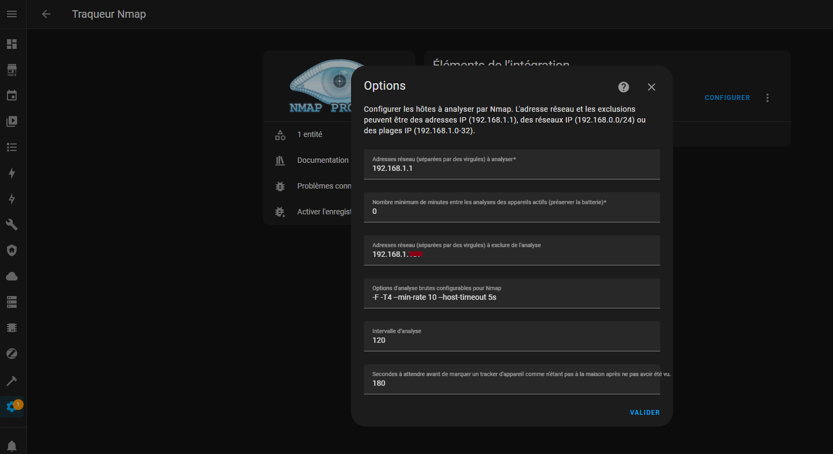The width and height of the screenshot is (833, 454).
Task: Open the Zigbee2MQTT sidebar icon
Action: coord(11,353)
